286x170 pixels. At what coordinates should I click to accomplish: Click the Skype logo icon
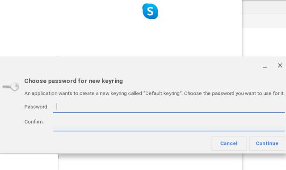150,11
